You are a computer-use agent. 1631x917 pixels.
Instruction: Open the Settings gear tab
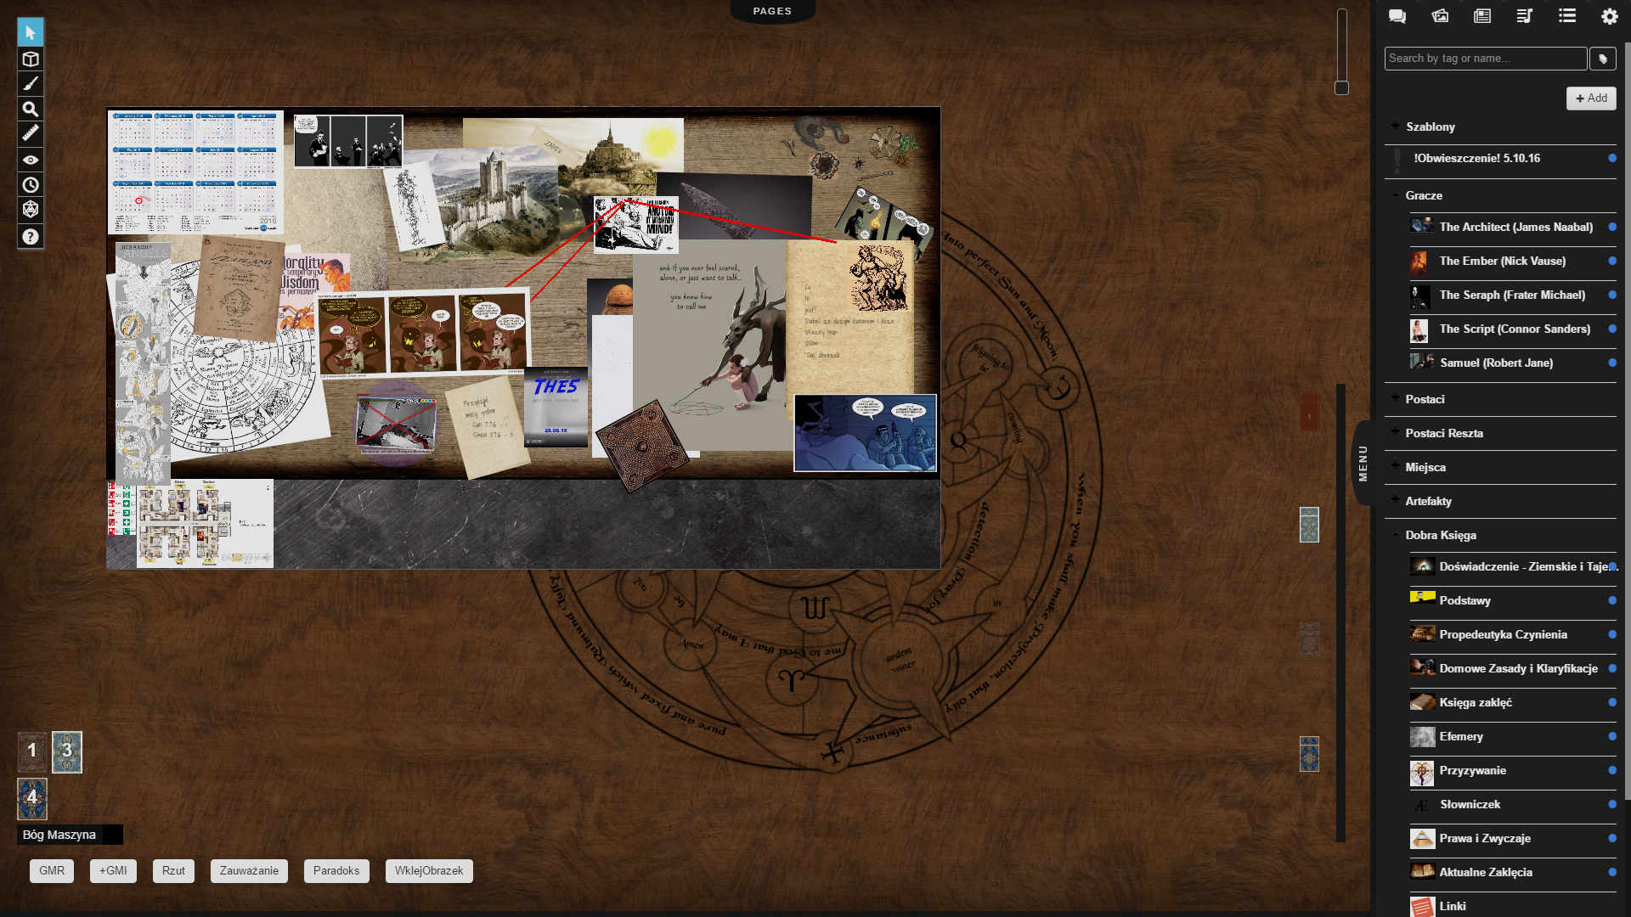1609,16
